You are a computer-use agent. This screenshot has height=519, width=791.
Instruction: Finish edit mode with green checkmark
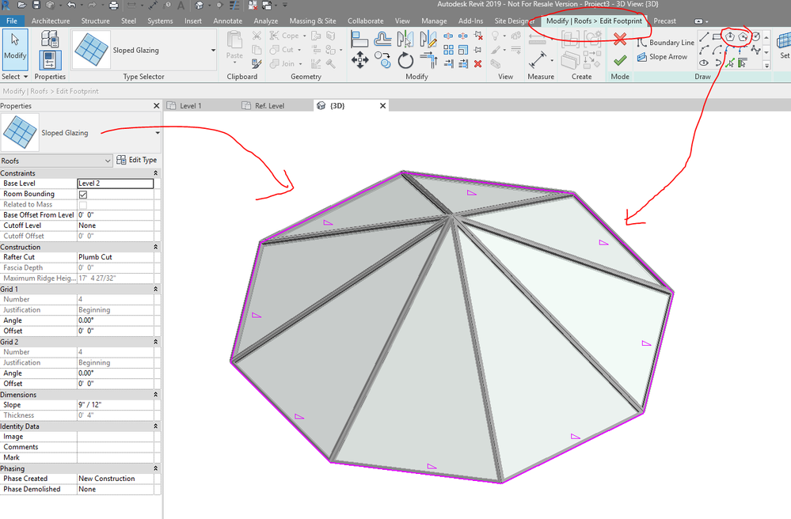(x=620, y=60)
